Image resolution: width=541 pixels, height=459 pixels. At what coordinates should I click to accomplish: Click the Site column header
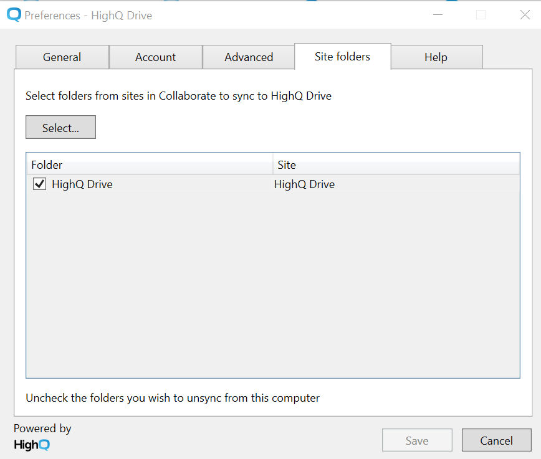[396, 165]
